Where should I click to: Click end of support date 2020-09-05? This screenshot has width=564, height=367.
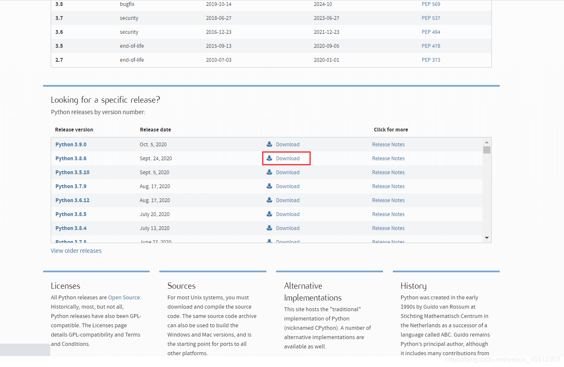(326, 46)
